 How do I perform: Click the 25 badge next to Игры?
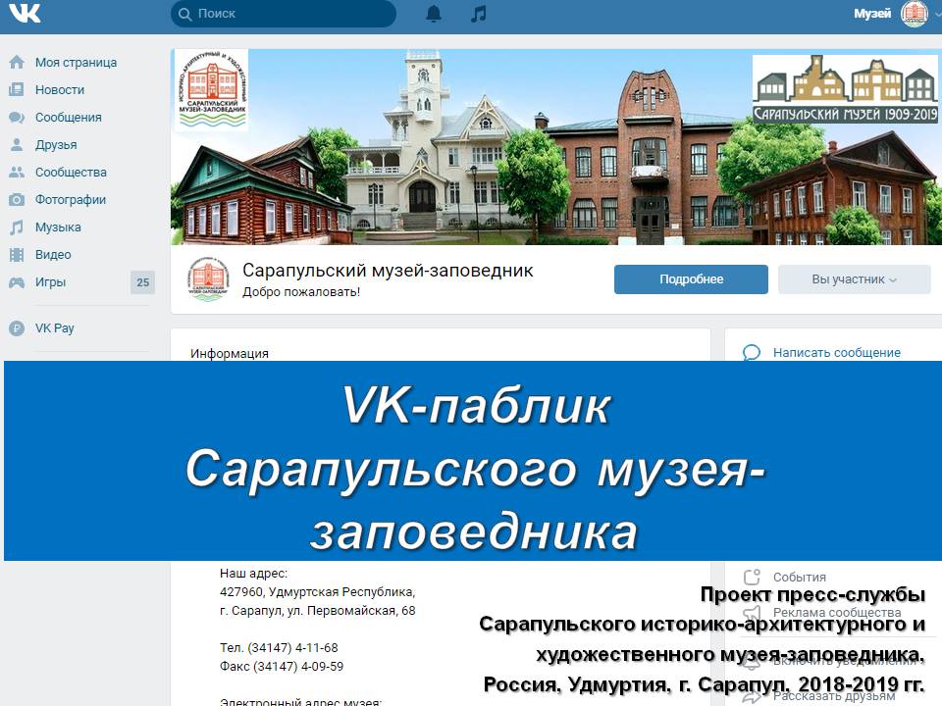(x=142, y=282)
